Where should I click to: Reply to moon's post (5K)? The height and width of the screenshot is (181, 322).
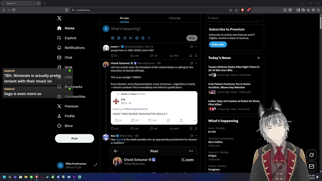114,56
